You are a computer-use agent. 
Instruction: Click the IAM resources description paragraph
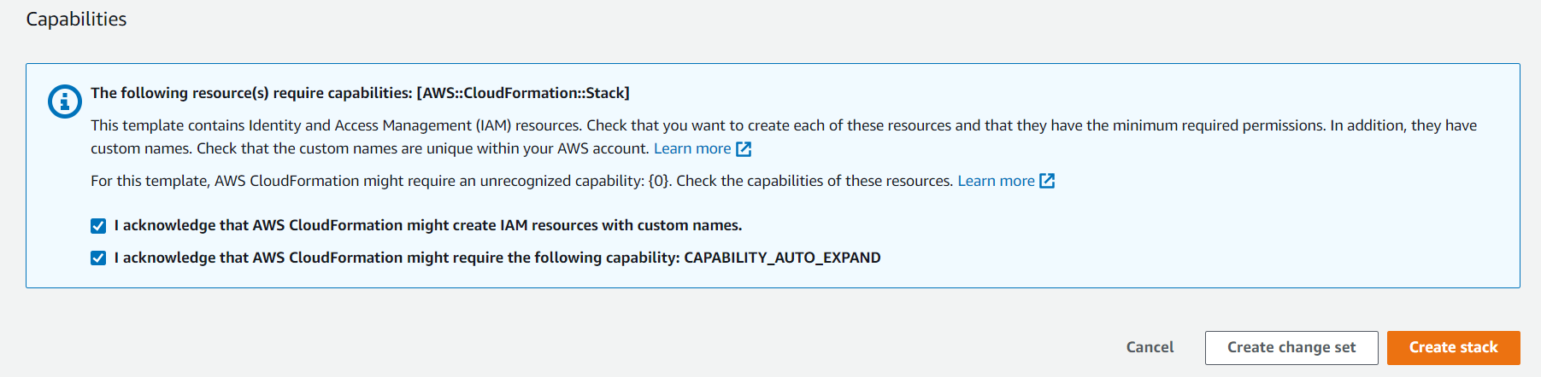click(769, 125)
